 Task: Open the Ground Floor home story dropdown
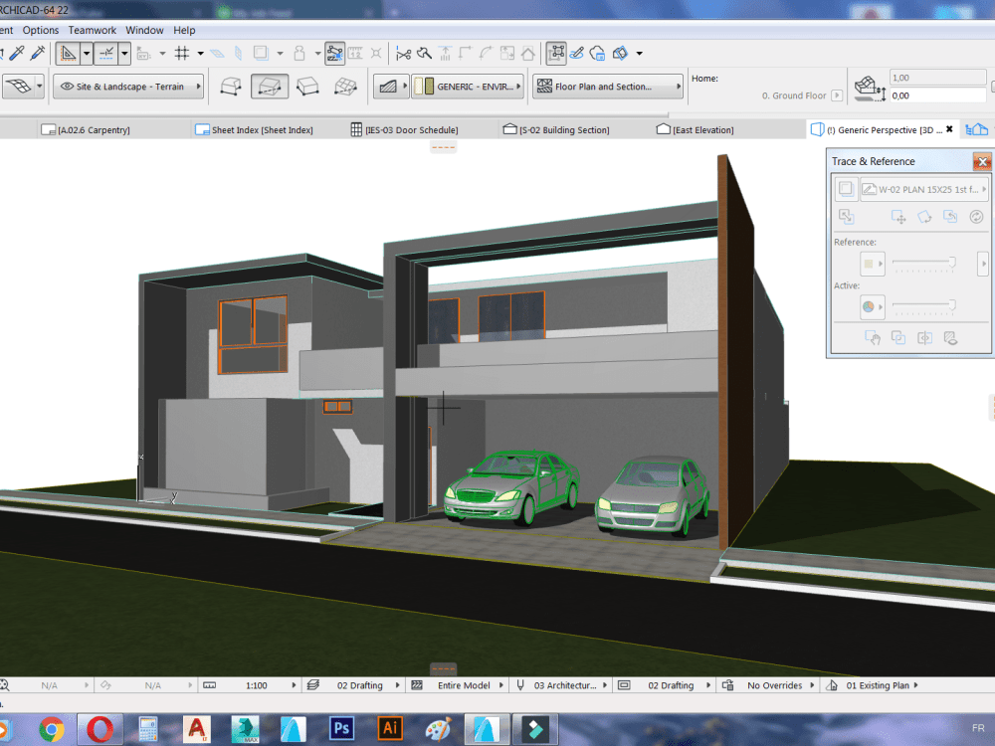[x=836, y=94]
